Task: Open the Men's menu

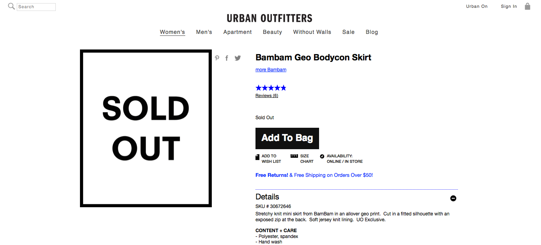Action: tap(204, 32)
